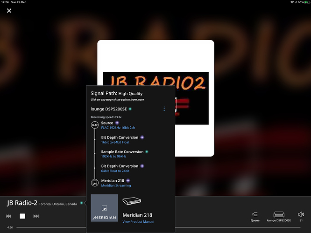Click the green dot beside Sample Rate Conversion
This screenshot has width=311, height=233.
[147, 151]
